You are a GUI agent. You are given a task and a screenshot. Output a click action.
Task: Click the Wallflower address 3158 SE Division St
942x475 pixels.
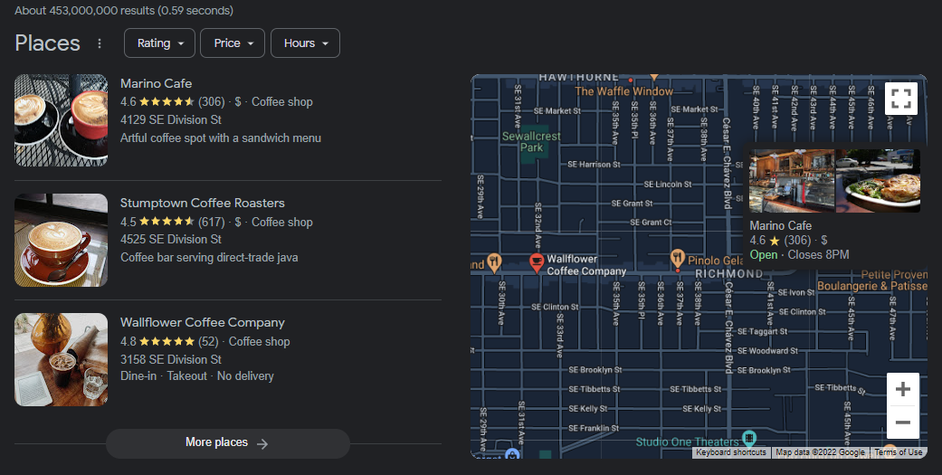tap(171, 359)
